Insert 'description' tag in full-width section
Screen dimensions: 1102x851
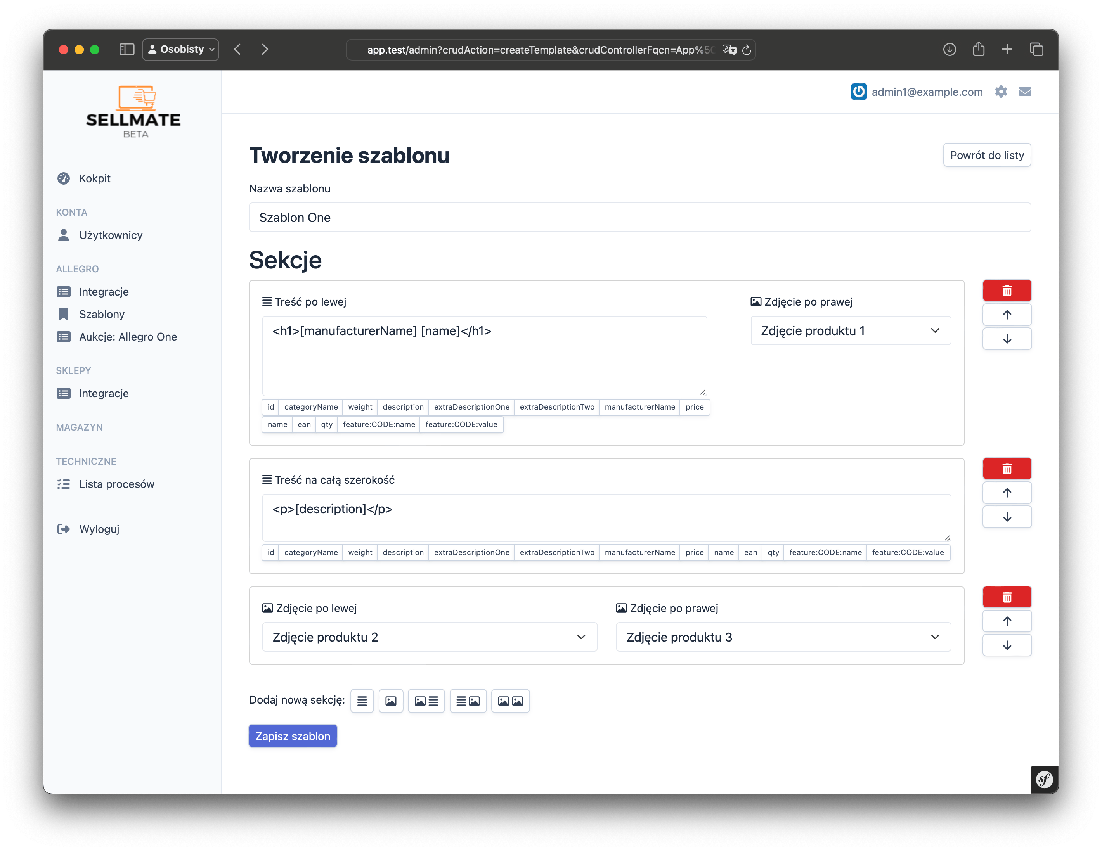[x=403, y=553]
